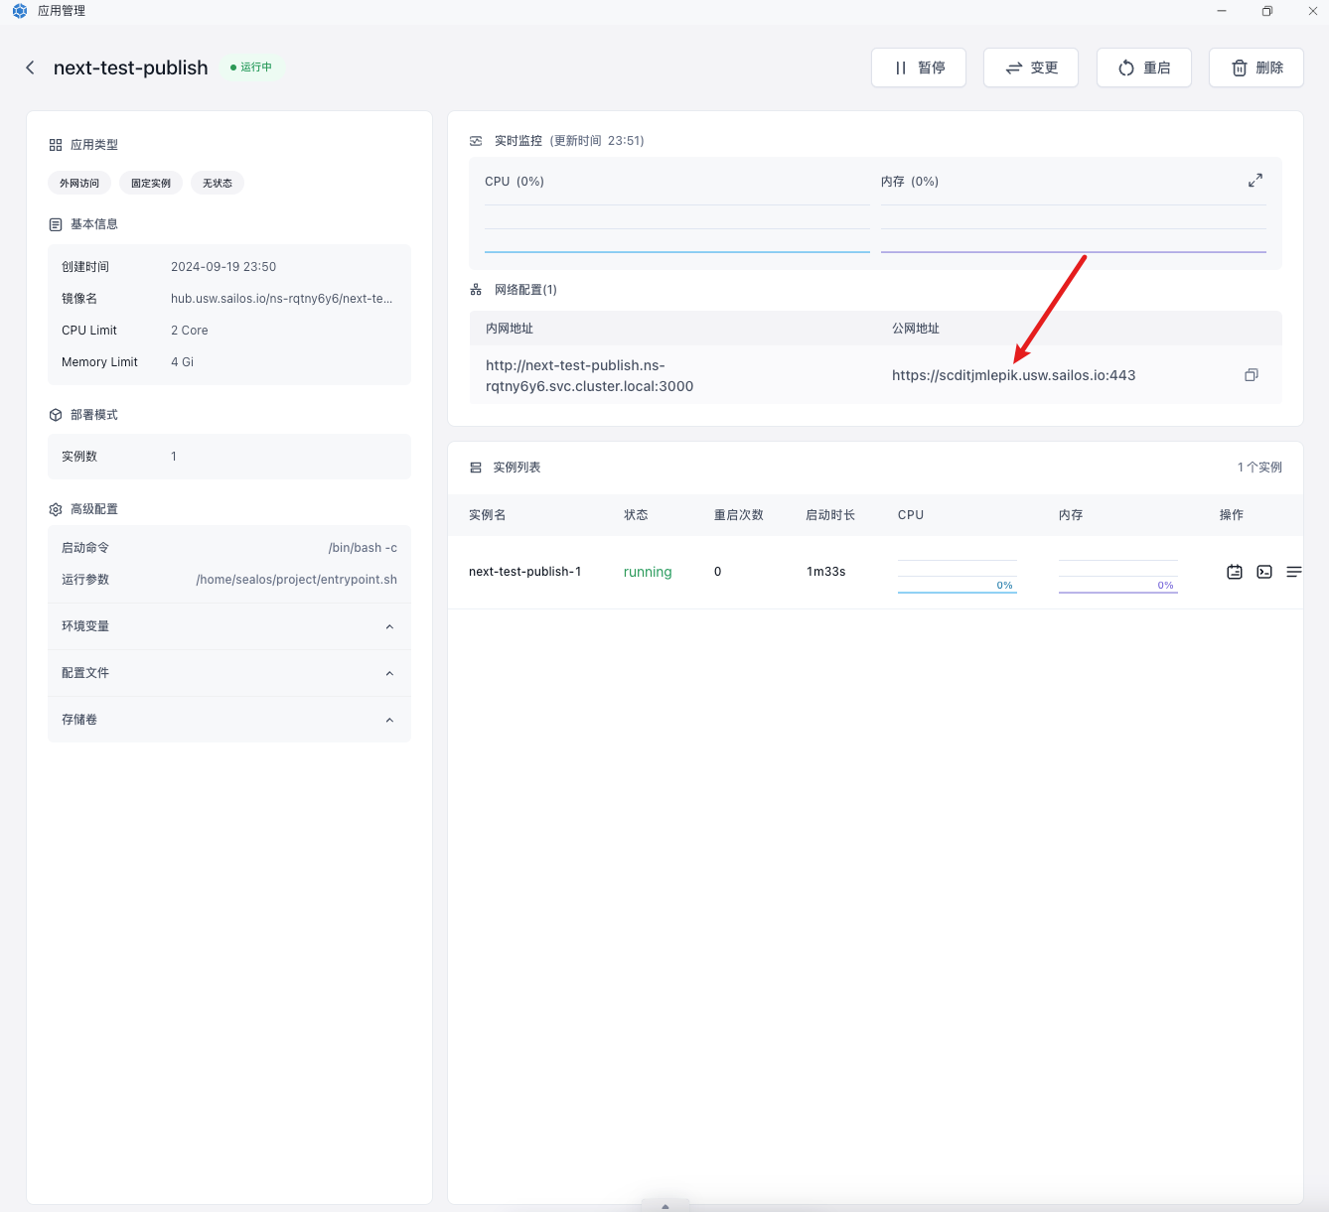Click the 变更 update button
The width and height of the screenshot is (1329, 1212).
tap(1031, 67)
